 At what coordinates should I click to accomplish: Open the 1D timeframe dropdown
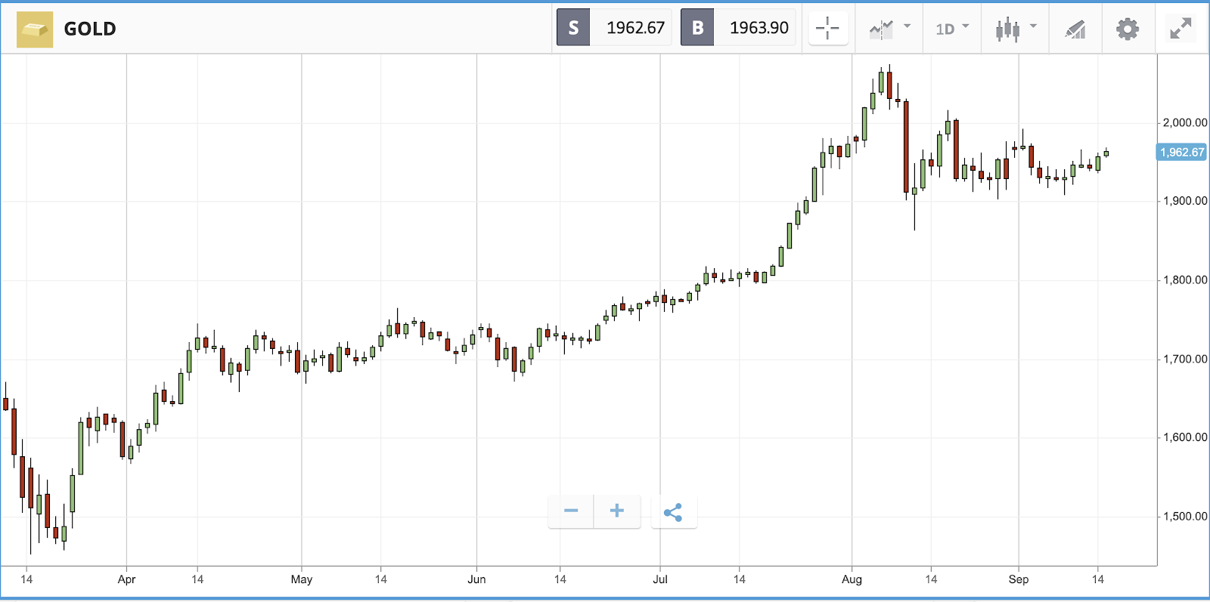[x=952, y=29]
